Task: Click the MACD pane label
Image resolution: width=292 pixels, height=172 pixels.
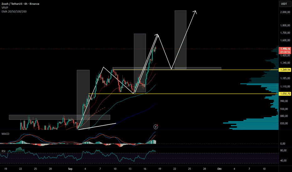Action: pos(5,134)
